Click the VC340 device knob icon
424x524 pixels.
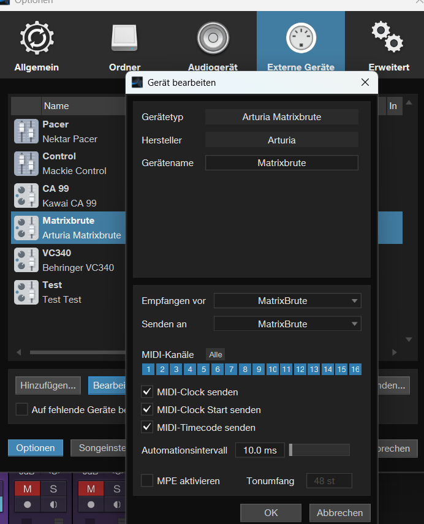(x=26, y=260)
